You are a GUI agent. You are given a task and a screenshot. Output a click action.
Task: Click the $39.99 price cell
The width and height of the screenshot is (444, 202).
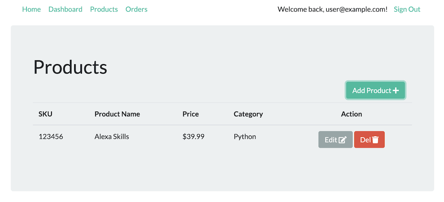194,137
